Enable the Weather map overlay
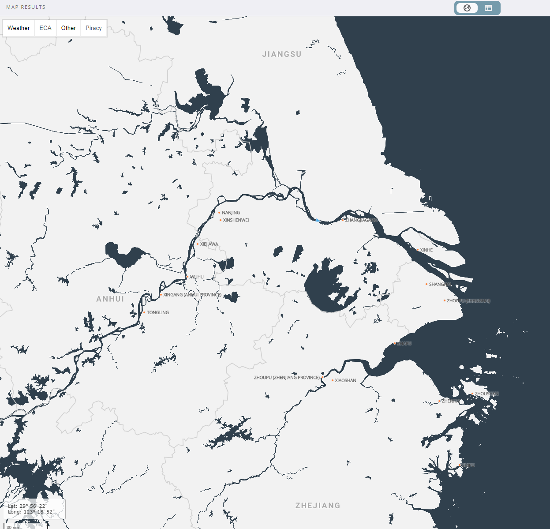The height and width of the screenshot is (529, 550). coord(18,28)
